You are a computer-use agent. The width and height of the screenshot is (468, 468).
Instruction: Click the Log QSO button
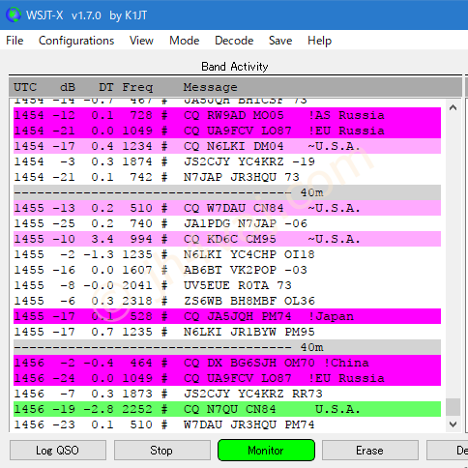(x=58, y=451)
